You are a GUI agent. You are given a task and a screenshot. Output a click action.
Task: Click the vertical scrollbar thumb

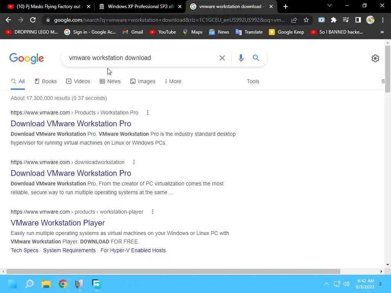point(388,69)
